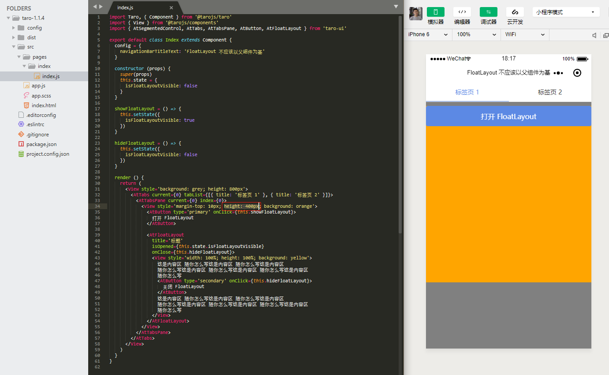The image size is (609, 375).
Task: Click the JS file icon beside index.js
Action: (x=37, y=75)
